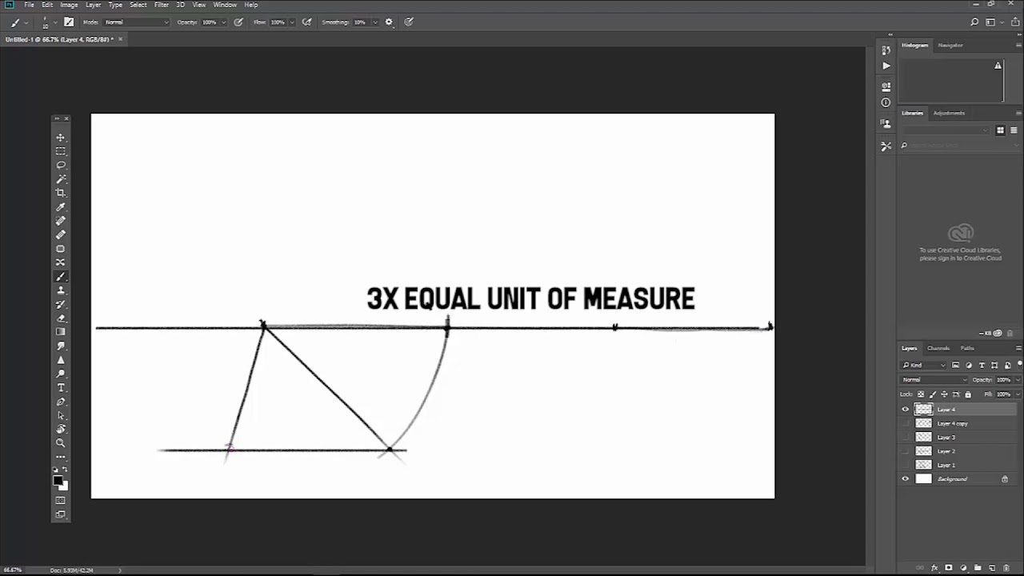Image resolution: width=1024 pixels, height=576 pixels.
Task: Click the foreground color swatch
Action: pos(58,480)
